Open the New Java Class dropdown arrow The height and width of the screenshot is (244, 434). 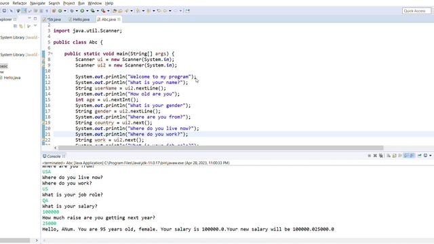click(x=65, y=11)
